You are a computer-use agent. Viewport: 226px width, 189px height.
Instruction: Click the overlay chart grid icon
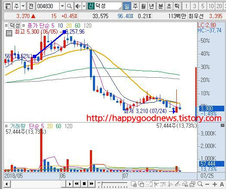coord(134,184)
